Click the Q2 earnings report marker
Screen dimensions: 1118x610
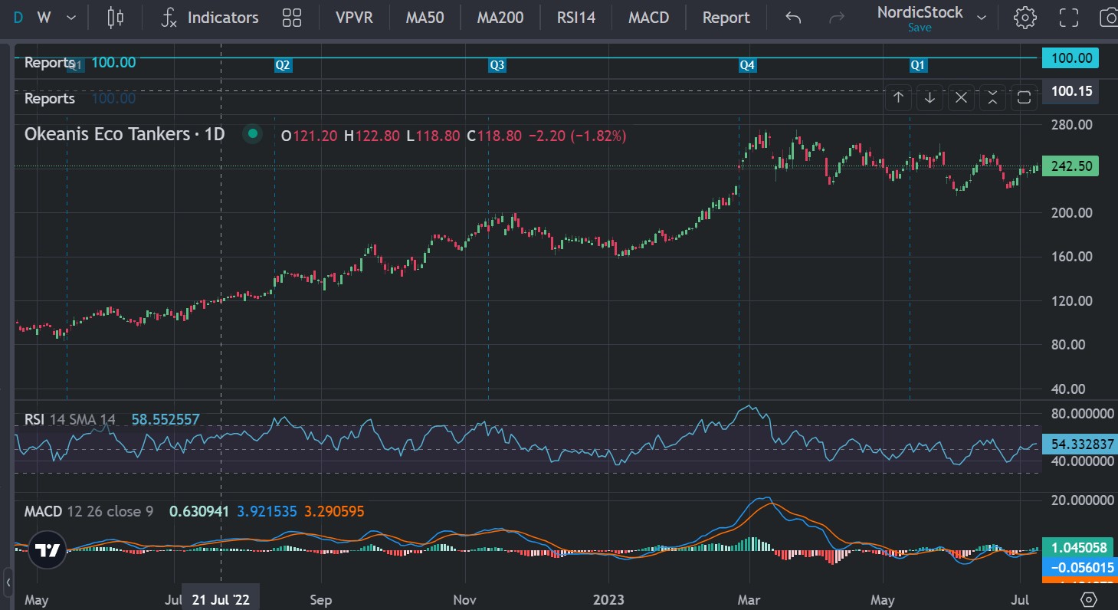(283, 65)
